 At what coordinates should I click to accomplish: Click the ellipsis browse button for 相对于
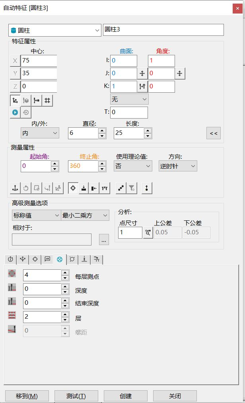[104, 239]
